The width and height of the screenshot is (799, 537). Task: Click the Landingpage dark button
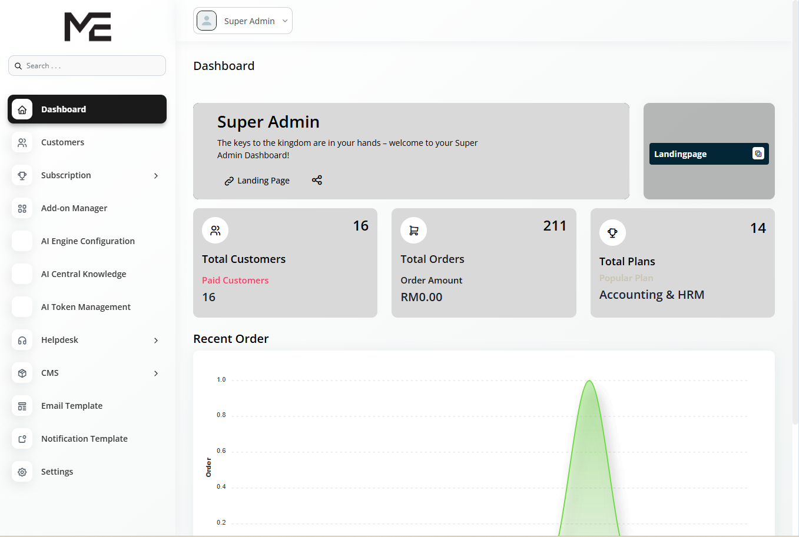click(709, 154)
